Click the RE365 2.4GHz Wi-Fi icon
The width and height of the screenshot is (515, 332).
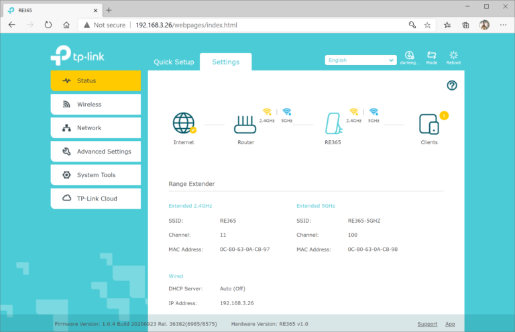coord(354,112)
